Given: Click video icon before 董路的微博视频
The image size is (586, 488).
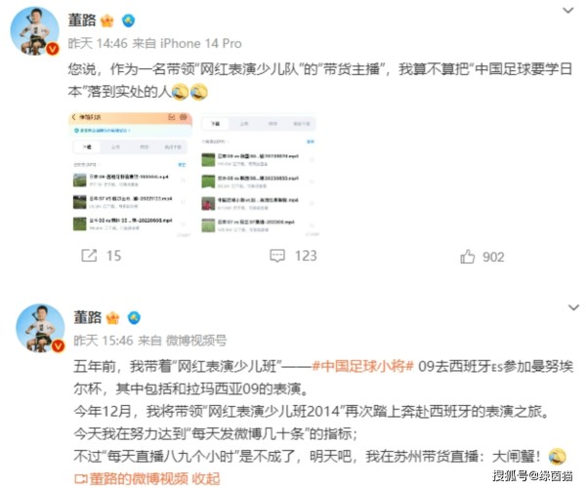Looking at the screenshot, I should pyautogui.click(x=81, y=478).
